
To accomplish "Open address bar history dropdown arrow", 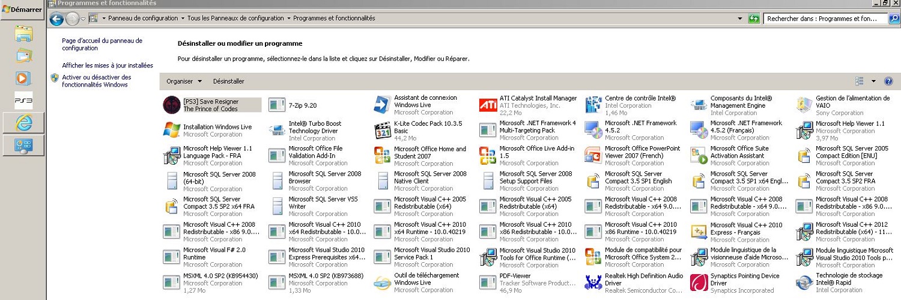I will click(740, 19).
